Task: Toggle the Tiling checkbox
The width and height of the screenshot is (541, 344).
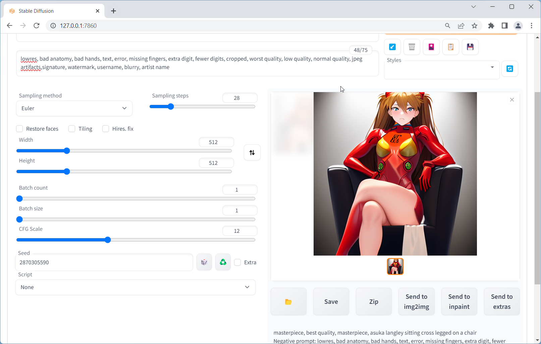Action: [72, 129]
